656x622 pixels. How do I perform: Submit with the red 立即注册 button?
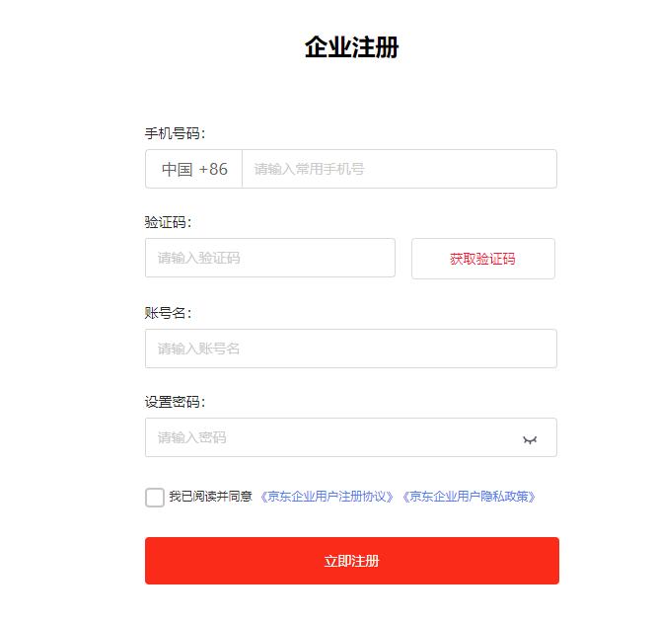click(x=351, y=561)
